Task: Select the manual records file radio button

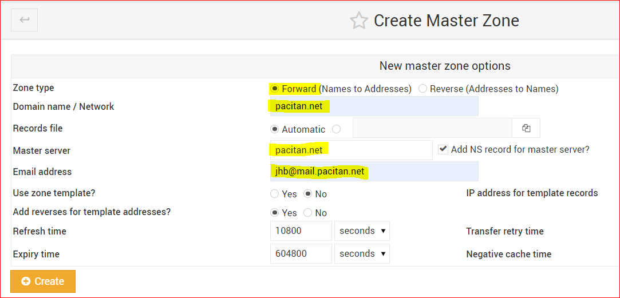Action: tap(337, 129)
